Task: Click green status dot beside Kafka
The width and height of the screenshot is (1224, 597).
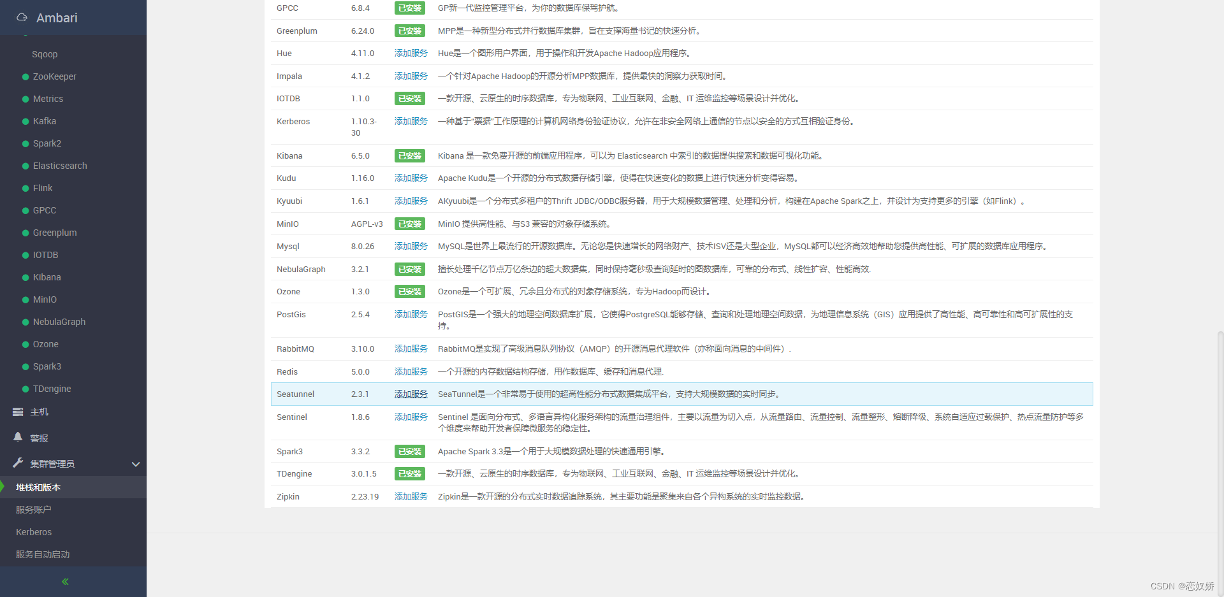Action: tap(25, 122)
